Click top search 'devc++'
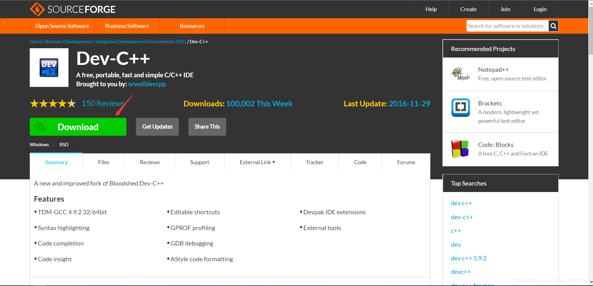This screenshot has height=286, width=593. coord(461,272)
